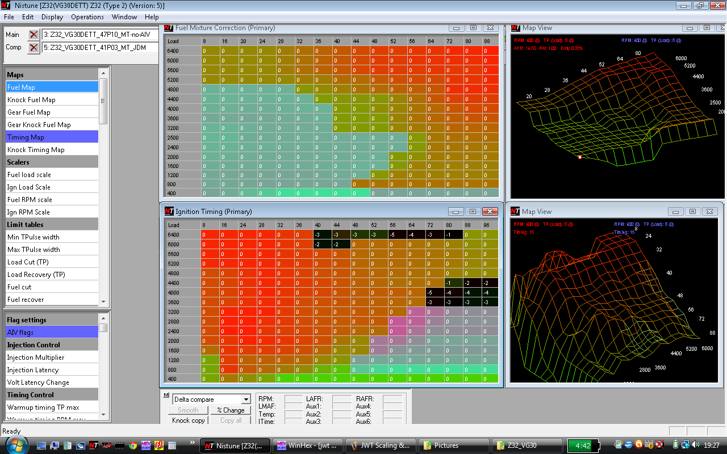
Task: Open the calculator quick launch icon
Action: coord(172,445)
